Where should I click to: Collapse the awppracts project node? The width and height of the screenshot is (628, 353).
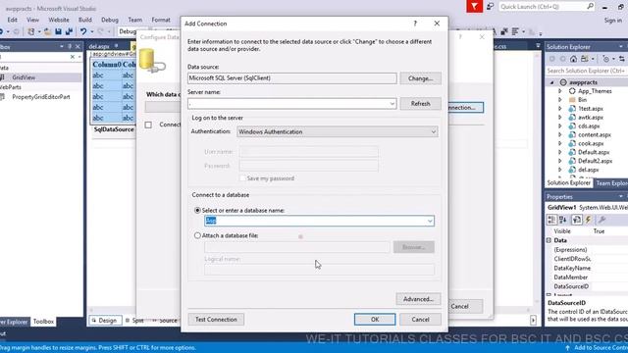(x=552, y=82)
